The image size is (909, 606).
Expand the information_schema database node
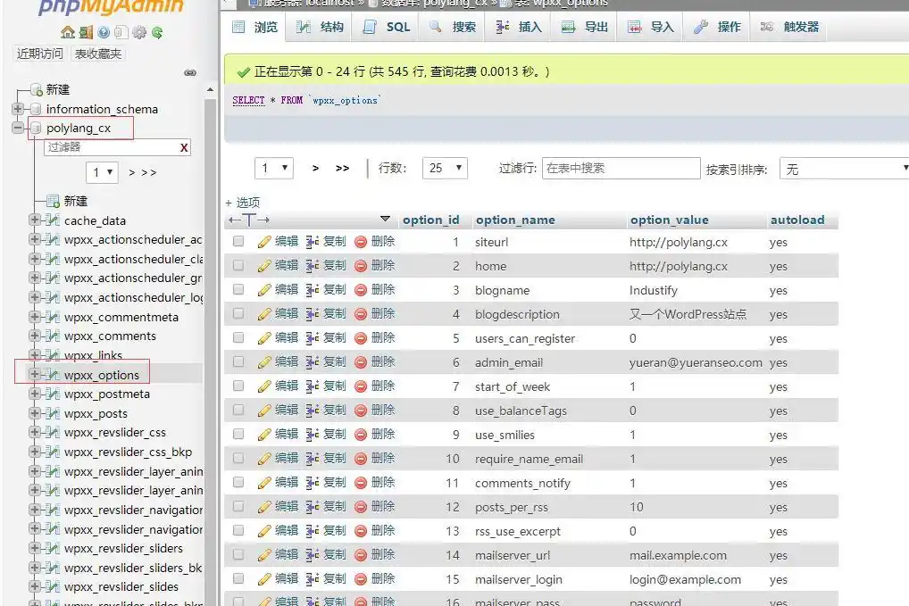[x=18, y=109]
